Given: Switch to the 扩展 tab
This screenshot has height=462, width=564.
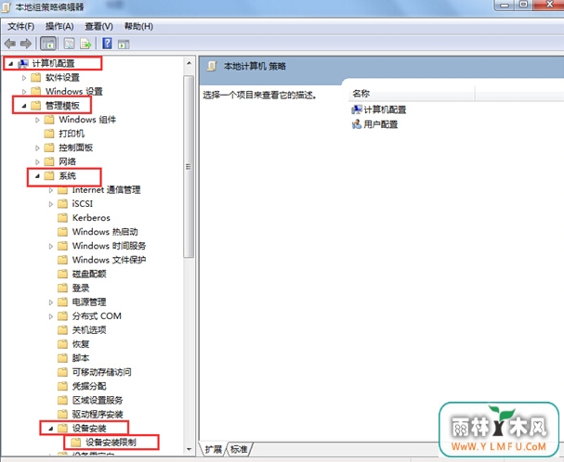Looking at the screenshot, I should [214, 449].
